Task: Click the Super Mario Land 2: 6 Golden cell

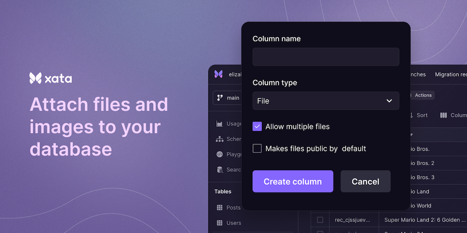Action: pyautogui.click(x=423, y=220)
